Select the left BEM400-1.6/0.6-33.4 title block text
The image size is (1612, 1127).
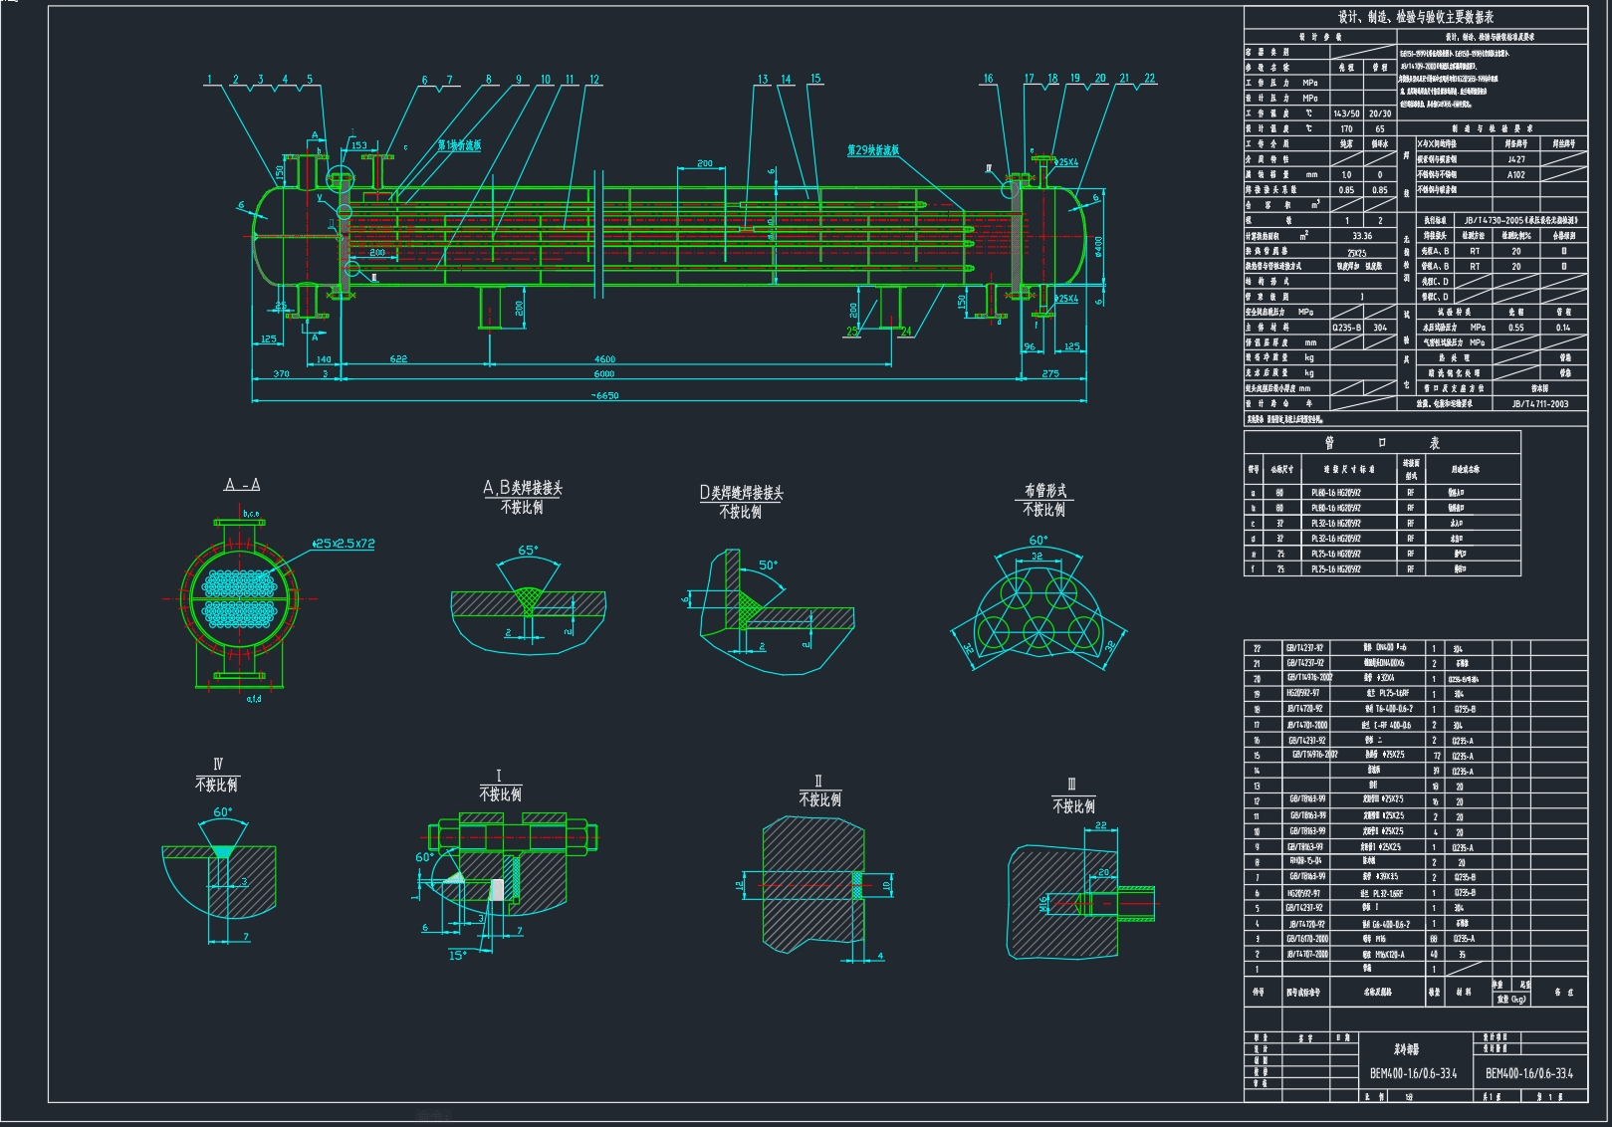1413,1073
